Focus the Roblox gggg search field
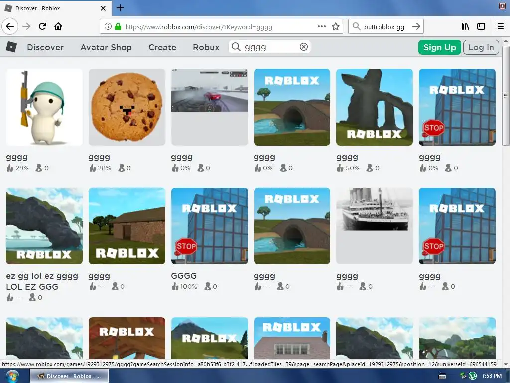 pyautogui.click(x=269, y=47)
